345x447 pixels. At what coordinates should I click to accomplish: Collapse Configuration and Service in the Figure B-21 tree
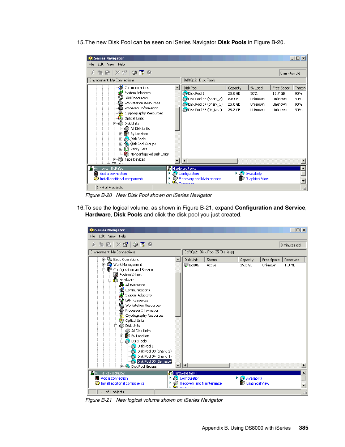click(x=103, y=270)
